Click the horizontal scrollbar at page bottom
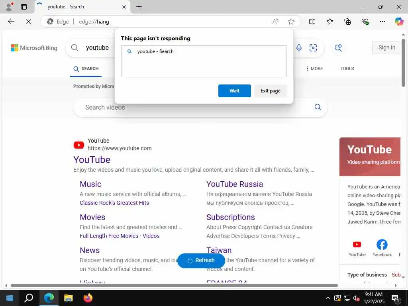The width and height of the screenshot is (408, 306). pos(175,285)
